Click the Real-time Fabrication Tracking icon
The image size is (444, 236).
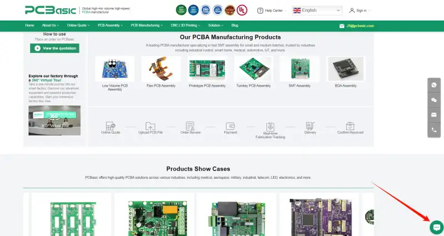coord(270,127)
